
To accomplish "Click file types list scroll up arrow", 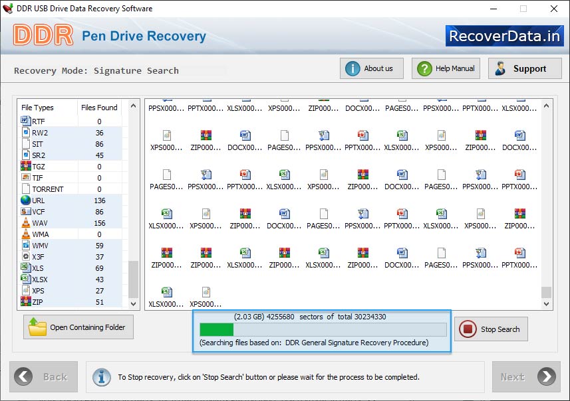I will coord(134,106).
